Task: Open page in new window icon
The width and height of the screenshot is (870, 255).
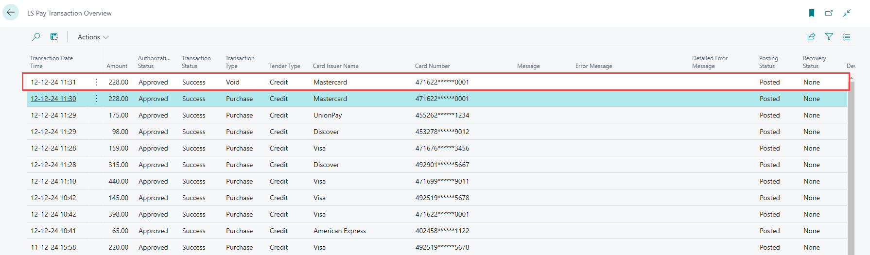Action: pos(829,13)
